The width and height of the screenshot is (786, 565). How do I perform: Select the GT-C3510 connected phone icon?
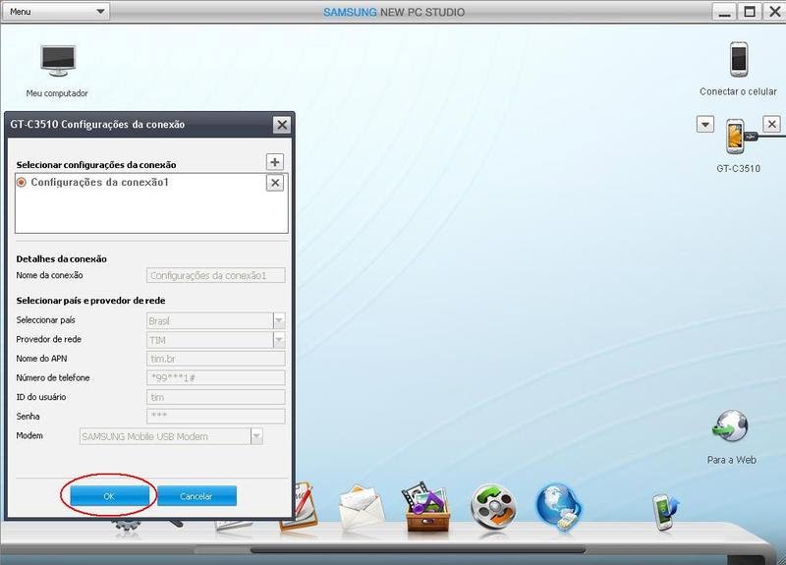point(736,137)
